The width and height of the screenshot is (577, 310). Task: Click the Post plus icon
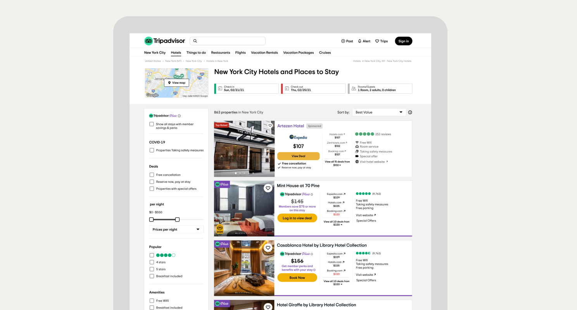pos(343,41)
